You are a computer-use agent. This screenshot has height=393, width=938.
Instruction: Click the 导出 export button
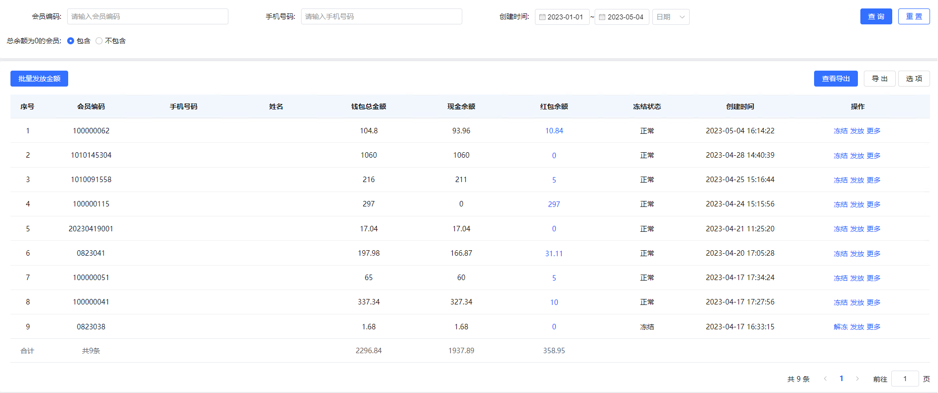(x=879, y=79)
